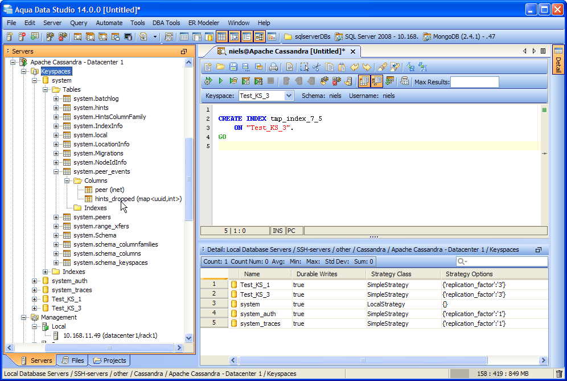Click the Register Server icon in main toolbar
The width and height of the screenshot is (567, 381).
pyautogui.click(x=10, y=37)
